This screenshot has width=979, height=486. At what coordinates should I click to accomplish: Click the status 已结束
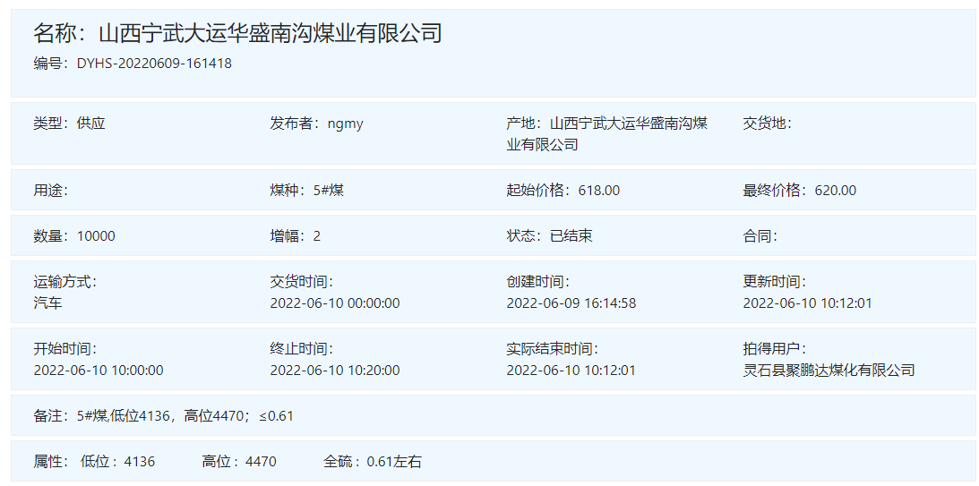571,236
